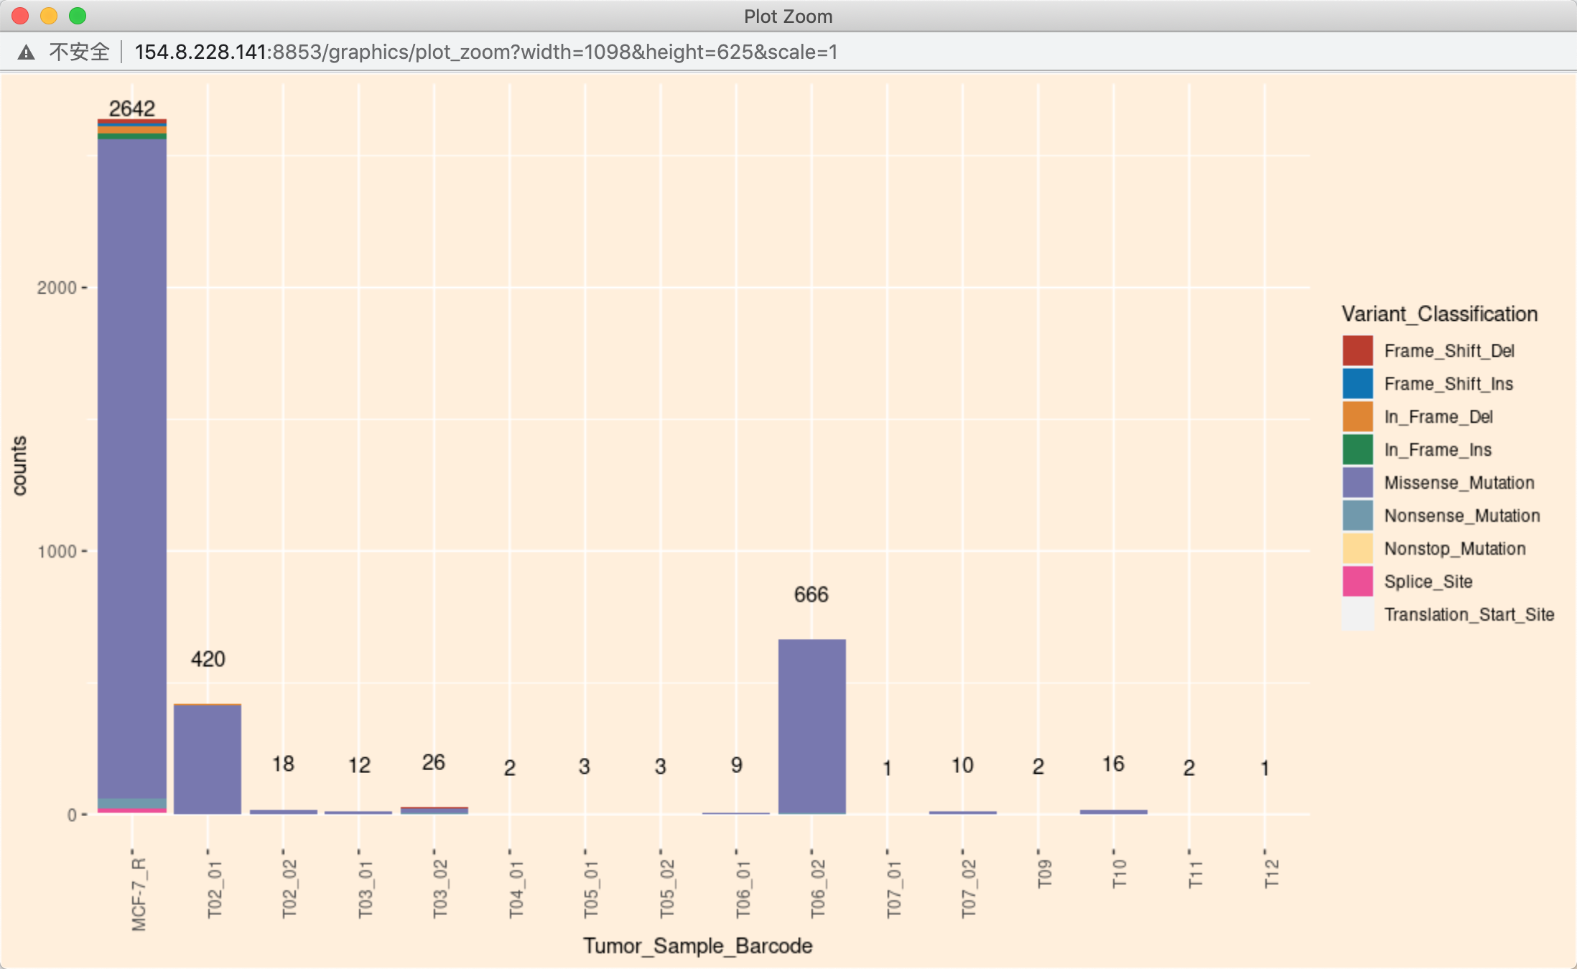
Task: Click the In_Frame_Ins green legend swatch
Action: coord(1357,449)
